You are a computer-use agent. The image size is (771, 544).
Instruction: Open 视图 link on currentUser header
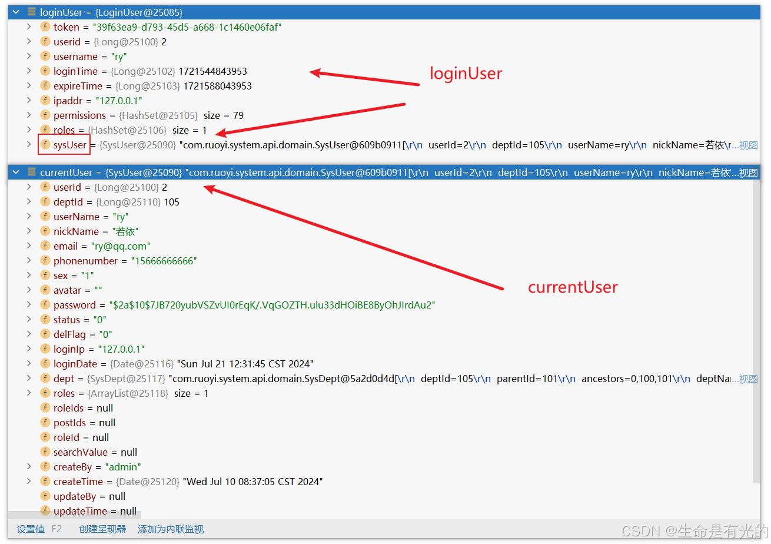[749, 173]
